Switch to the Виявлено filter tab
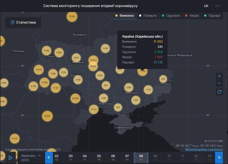This screenshot has height=164, width=228. tap(127, 16)
